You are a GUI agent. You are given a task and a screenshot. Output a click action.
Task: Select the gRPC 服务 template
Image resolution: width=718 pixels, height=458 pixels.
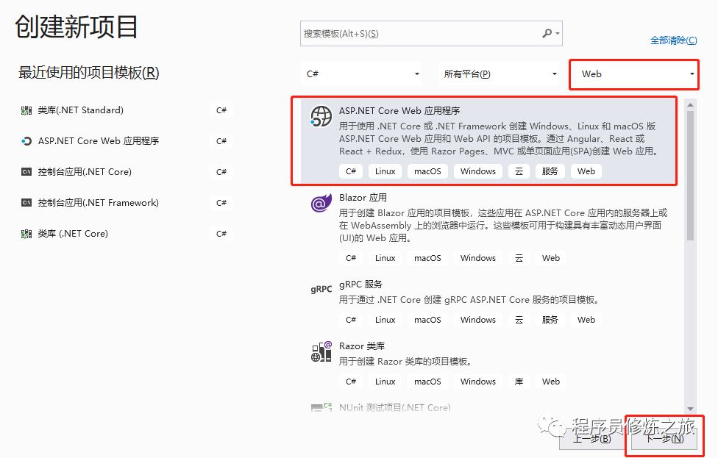[488, 302]
